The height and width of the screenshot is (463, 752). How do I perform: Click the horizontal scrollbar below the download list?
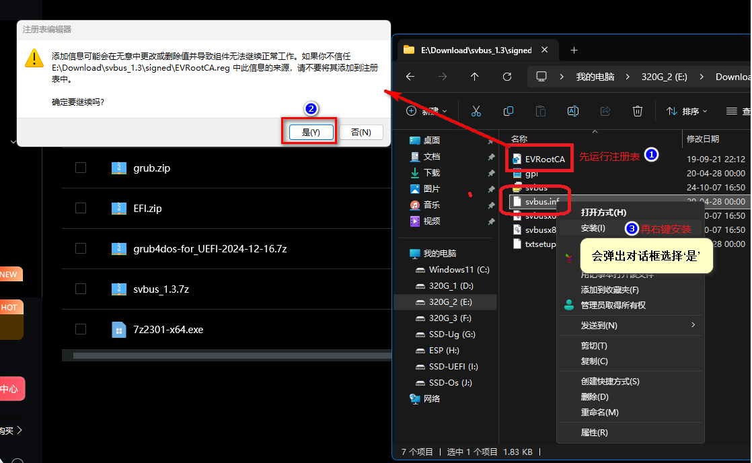pyautogui.click(x=232, y=355)
